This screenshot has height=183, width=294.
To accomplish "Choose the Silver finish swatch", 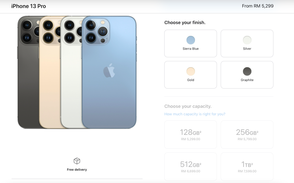I will (247, 40).
